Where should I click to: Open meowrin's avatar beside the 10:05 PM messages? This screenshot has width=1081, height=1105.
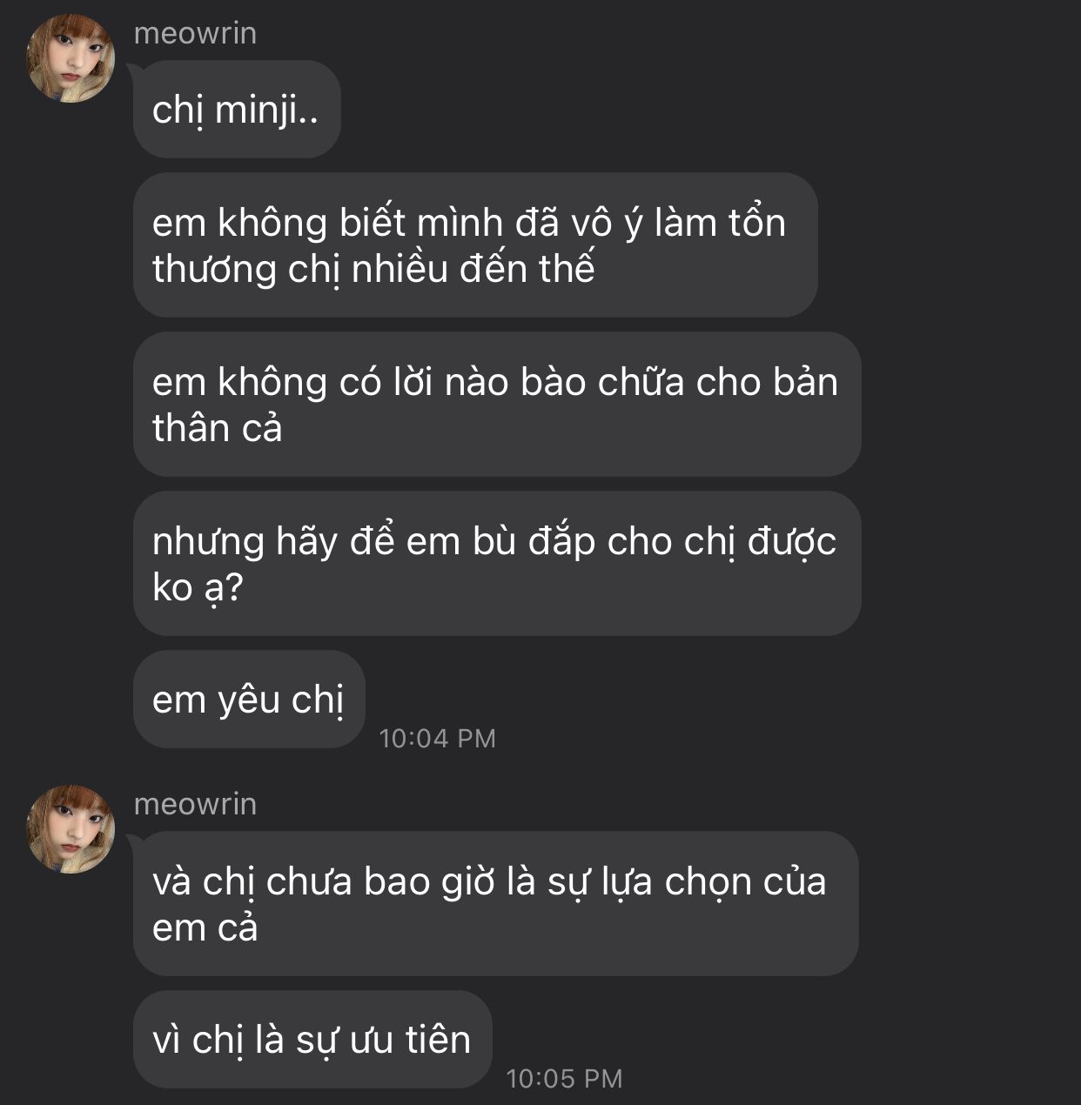point(71,829)
